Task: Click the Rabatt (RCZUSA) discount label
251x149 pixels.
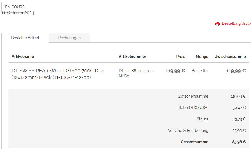Action: point(193,108)
